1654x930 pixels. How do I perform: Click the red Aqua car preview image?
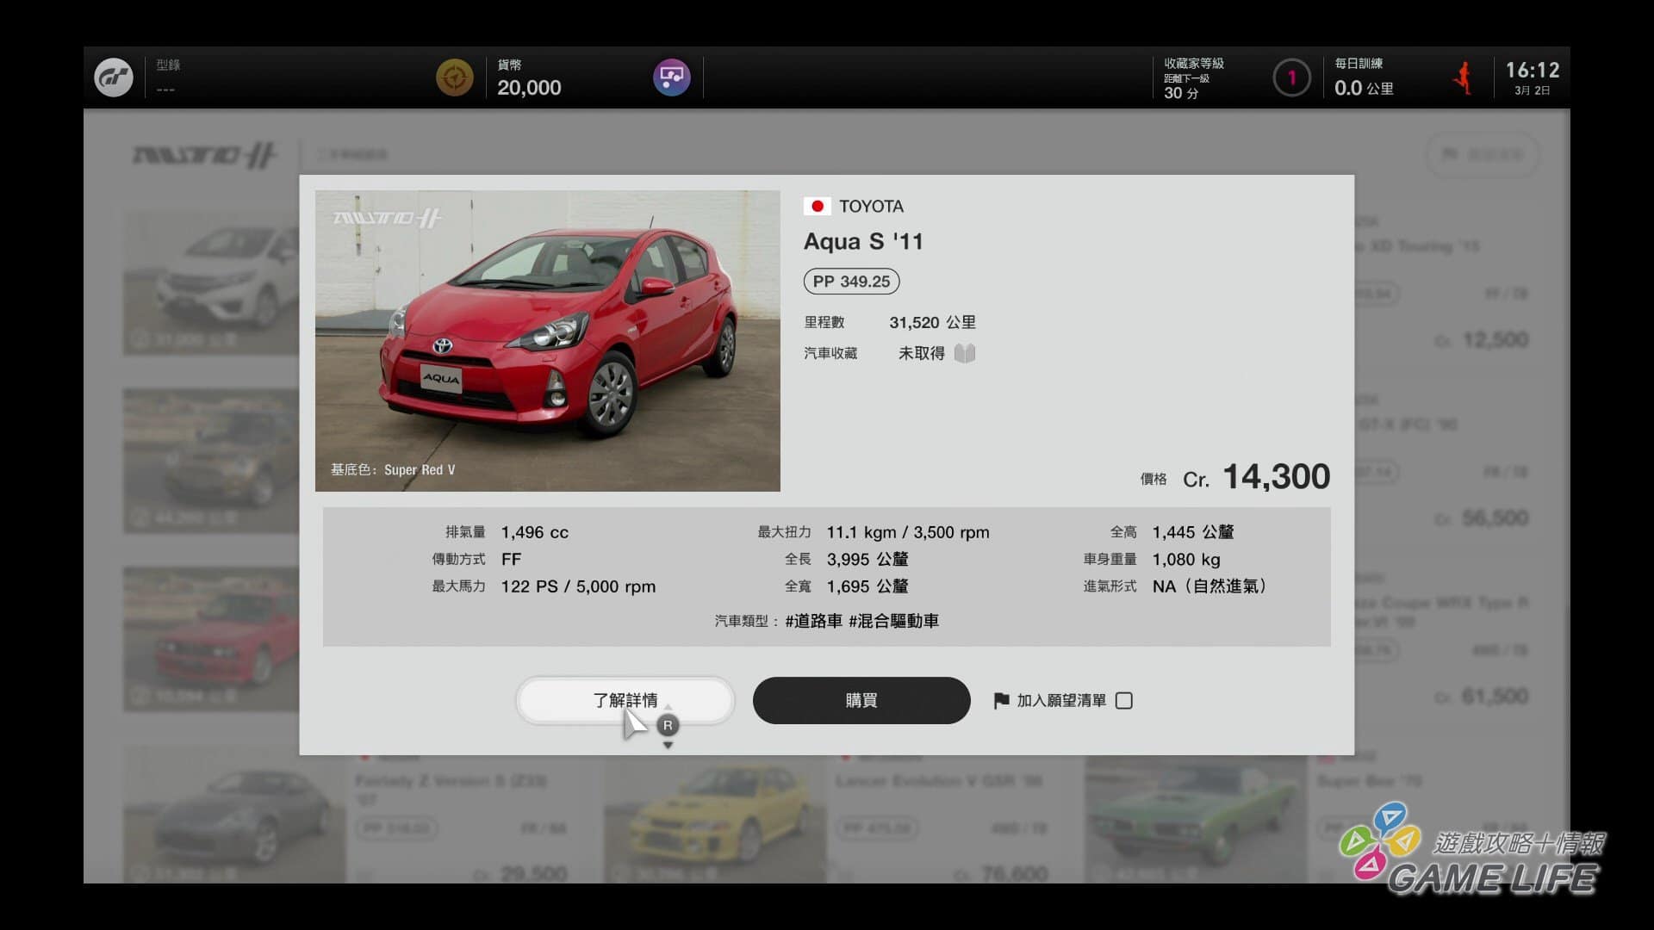pos(547,340)
